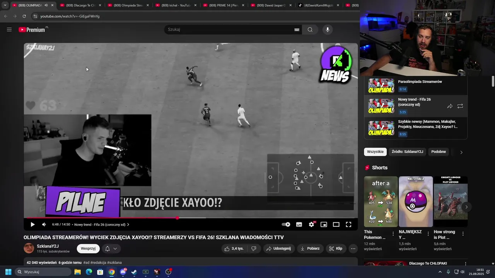
Task: Dislike the video
Action: [x=254, y=249]
